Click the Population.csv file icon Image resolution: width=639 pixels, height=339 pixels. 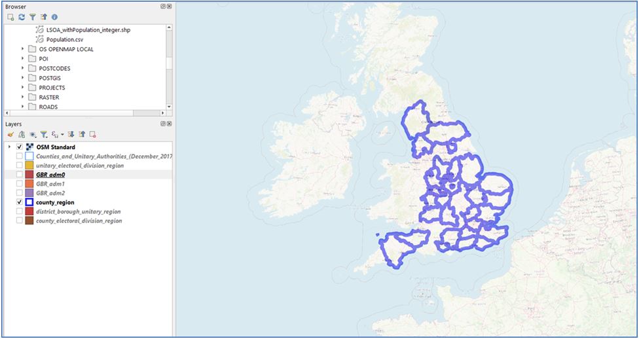(39, 39)
